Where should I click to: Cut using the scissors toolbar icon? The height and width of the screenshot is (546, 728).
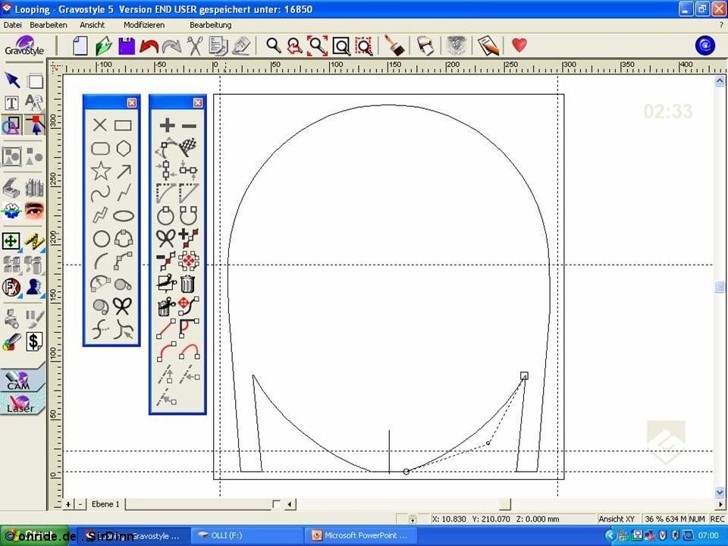tap(195, 46)
